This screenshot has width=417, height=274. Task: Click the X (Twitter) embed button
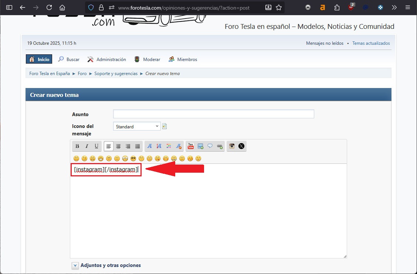coord(241,146)
